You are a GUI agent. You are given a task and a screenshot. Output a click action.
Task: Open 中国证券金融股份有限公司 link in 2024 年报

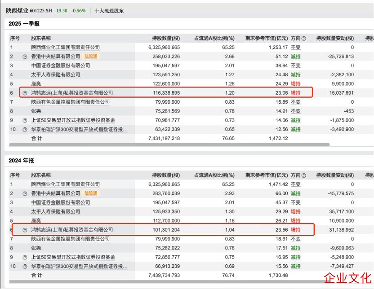coord(61,202)
